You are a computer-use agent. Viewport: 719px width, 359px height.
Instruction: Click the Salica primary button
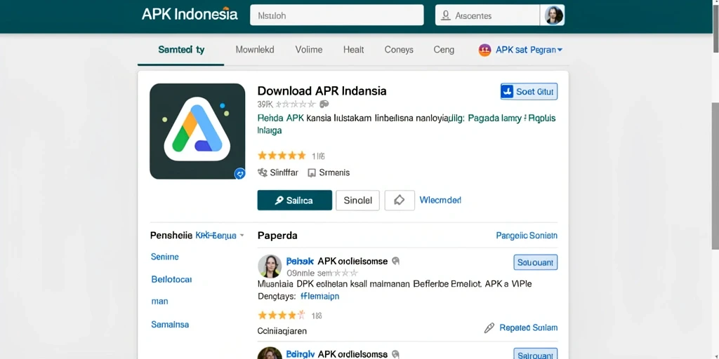294,200
